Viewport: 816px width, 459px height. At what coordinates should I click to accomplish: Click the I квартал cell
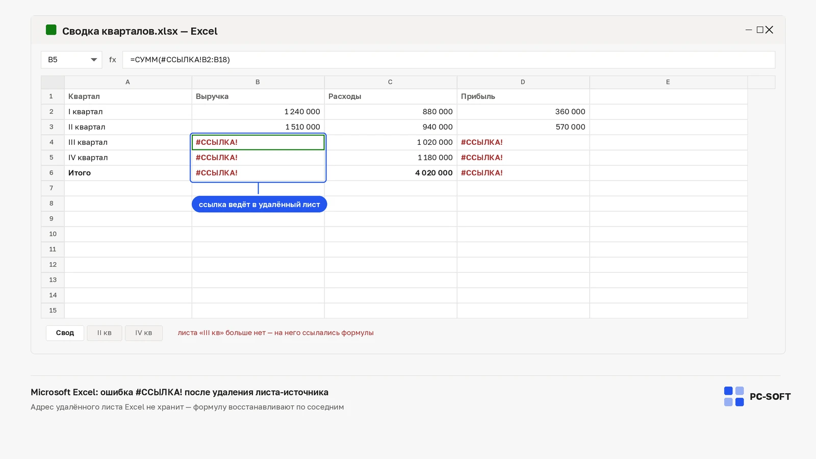tap(128, 112)
